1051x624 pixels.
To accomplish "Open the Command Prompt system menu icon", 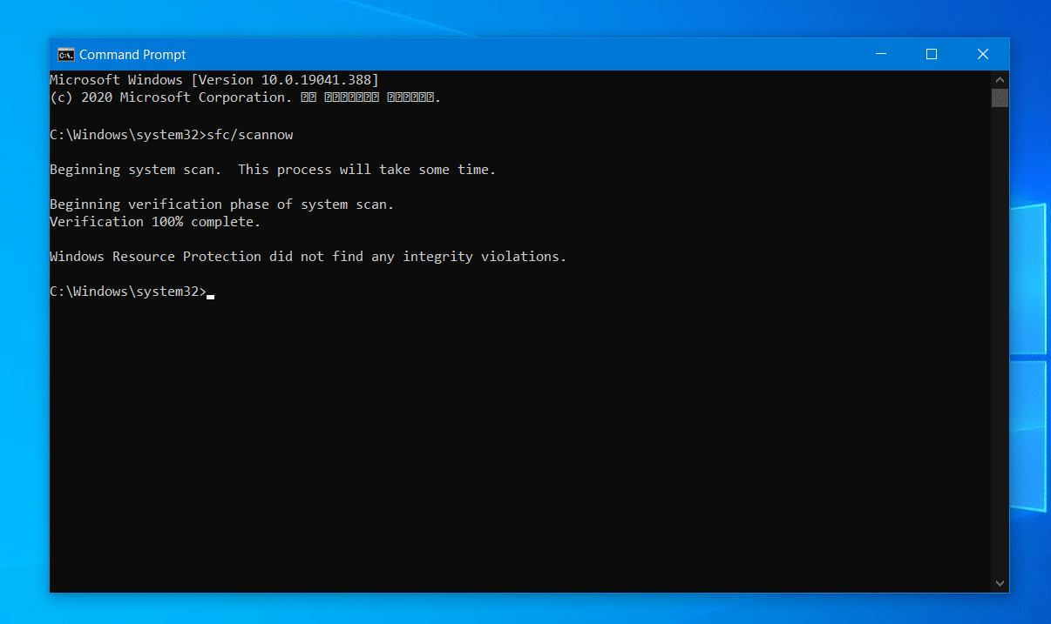I will point(66,54).
